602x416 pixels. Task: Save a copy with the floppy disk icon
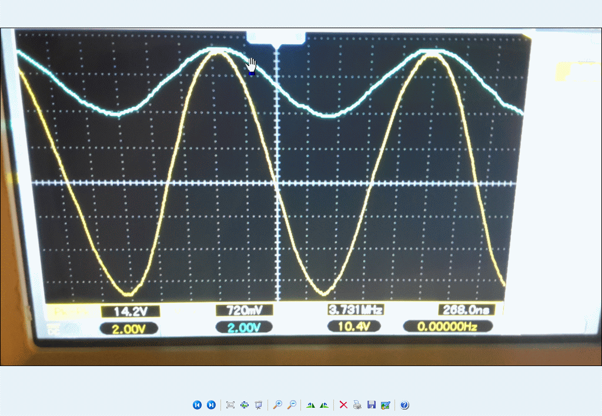point(371,405)
